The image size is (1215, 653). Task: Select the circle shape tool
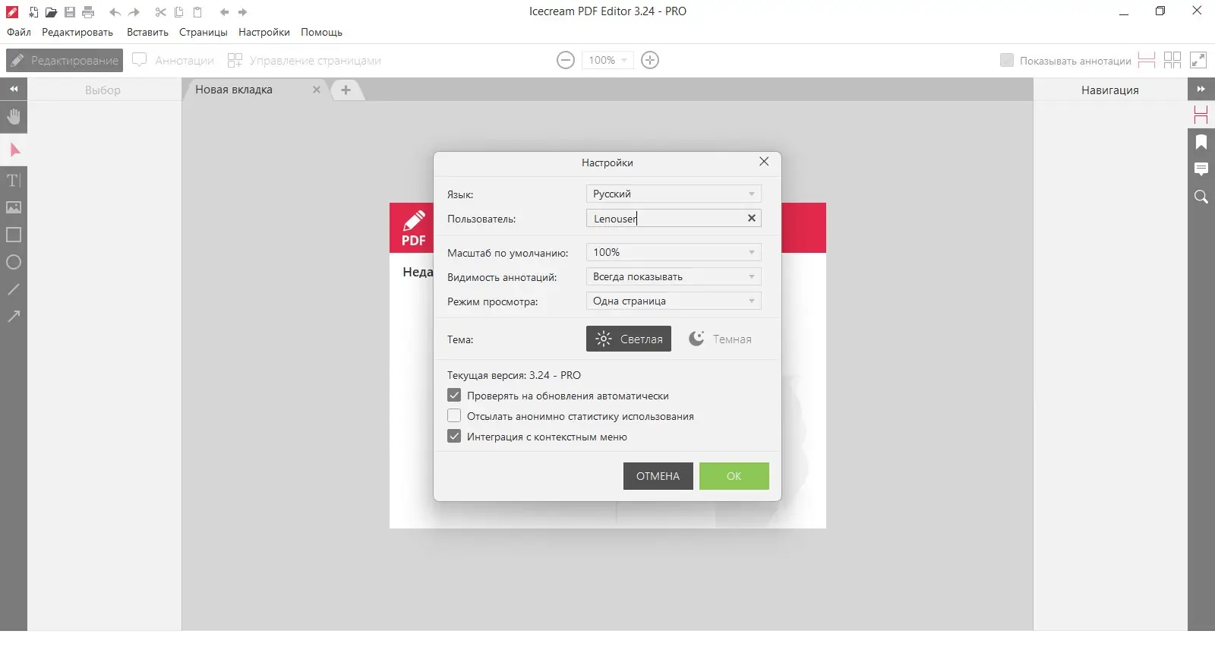click(x=14, y=262)
